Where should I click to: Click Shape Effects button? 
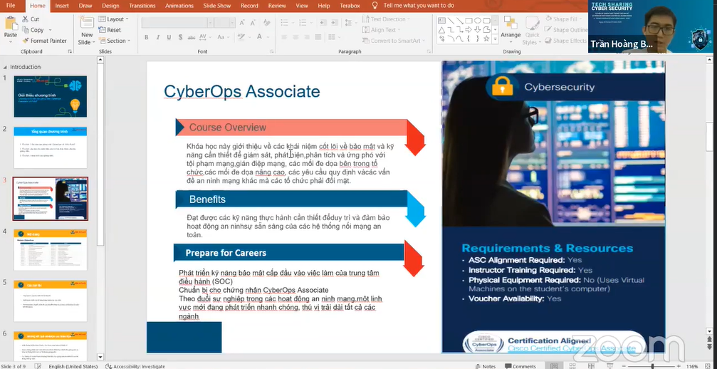pyautogui.click(x=565, y=41)
